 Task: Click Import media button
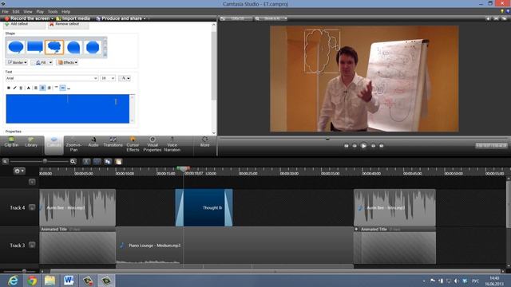(x=73, y=18)
